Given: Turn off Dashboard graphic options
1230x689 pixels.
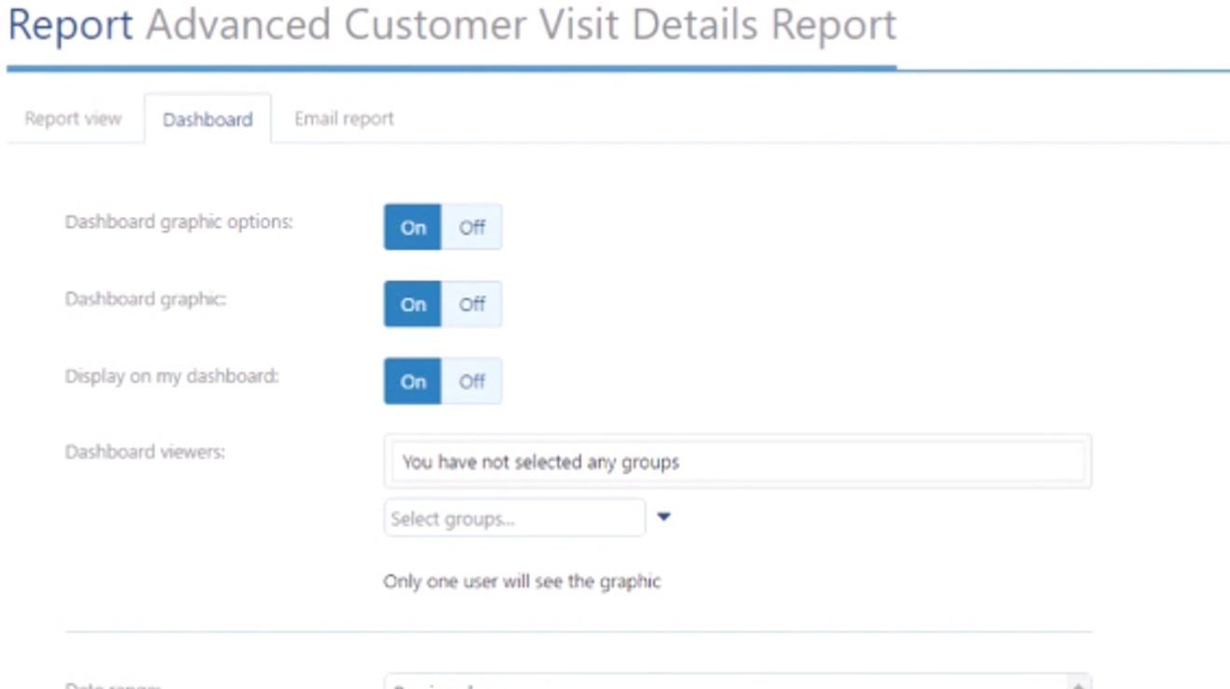Looking at the screenshot, I should [472, 226].
